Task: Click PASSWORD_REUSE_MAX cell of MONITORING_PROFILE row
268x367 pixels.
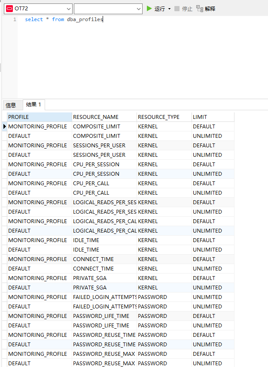Action: point(104,354)
